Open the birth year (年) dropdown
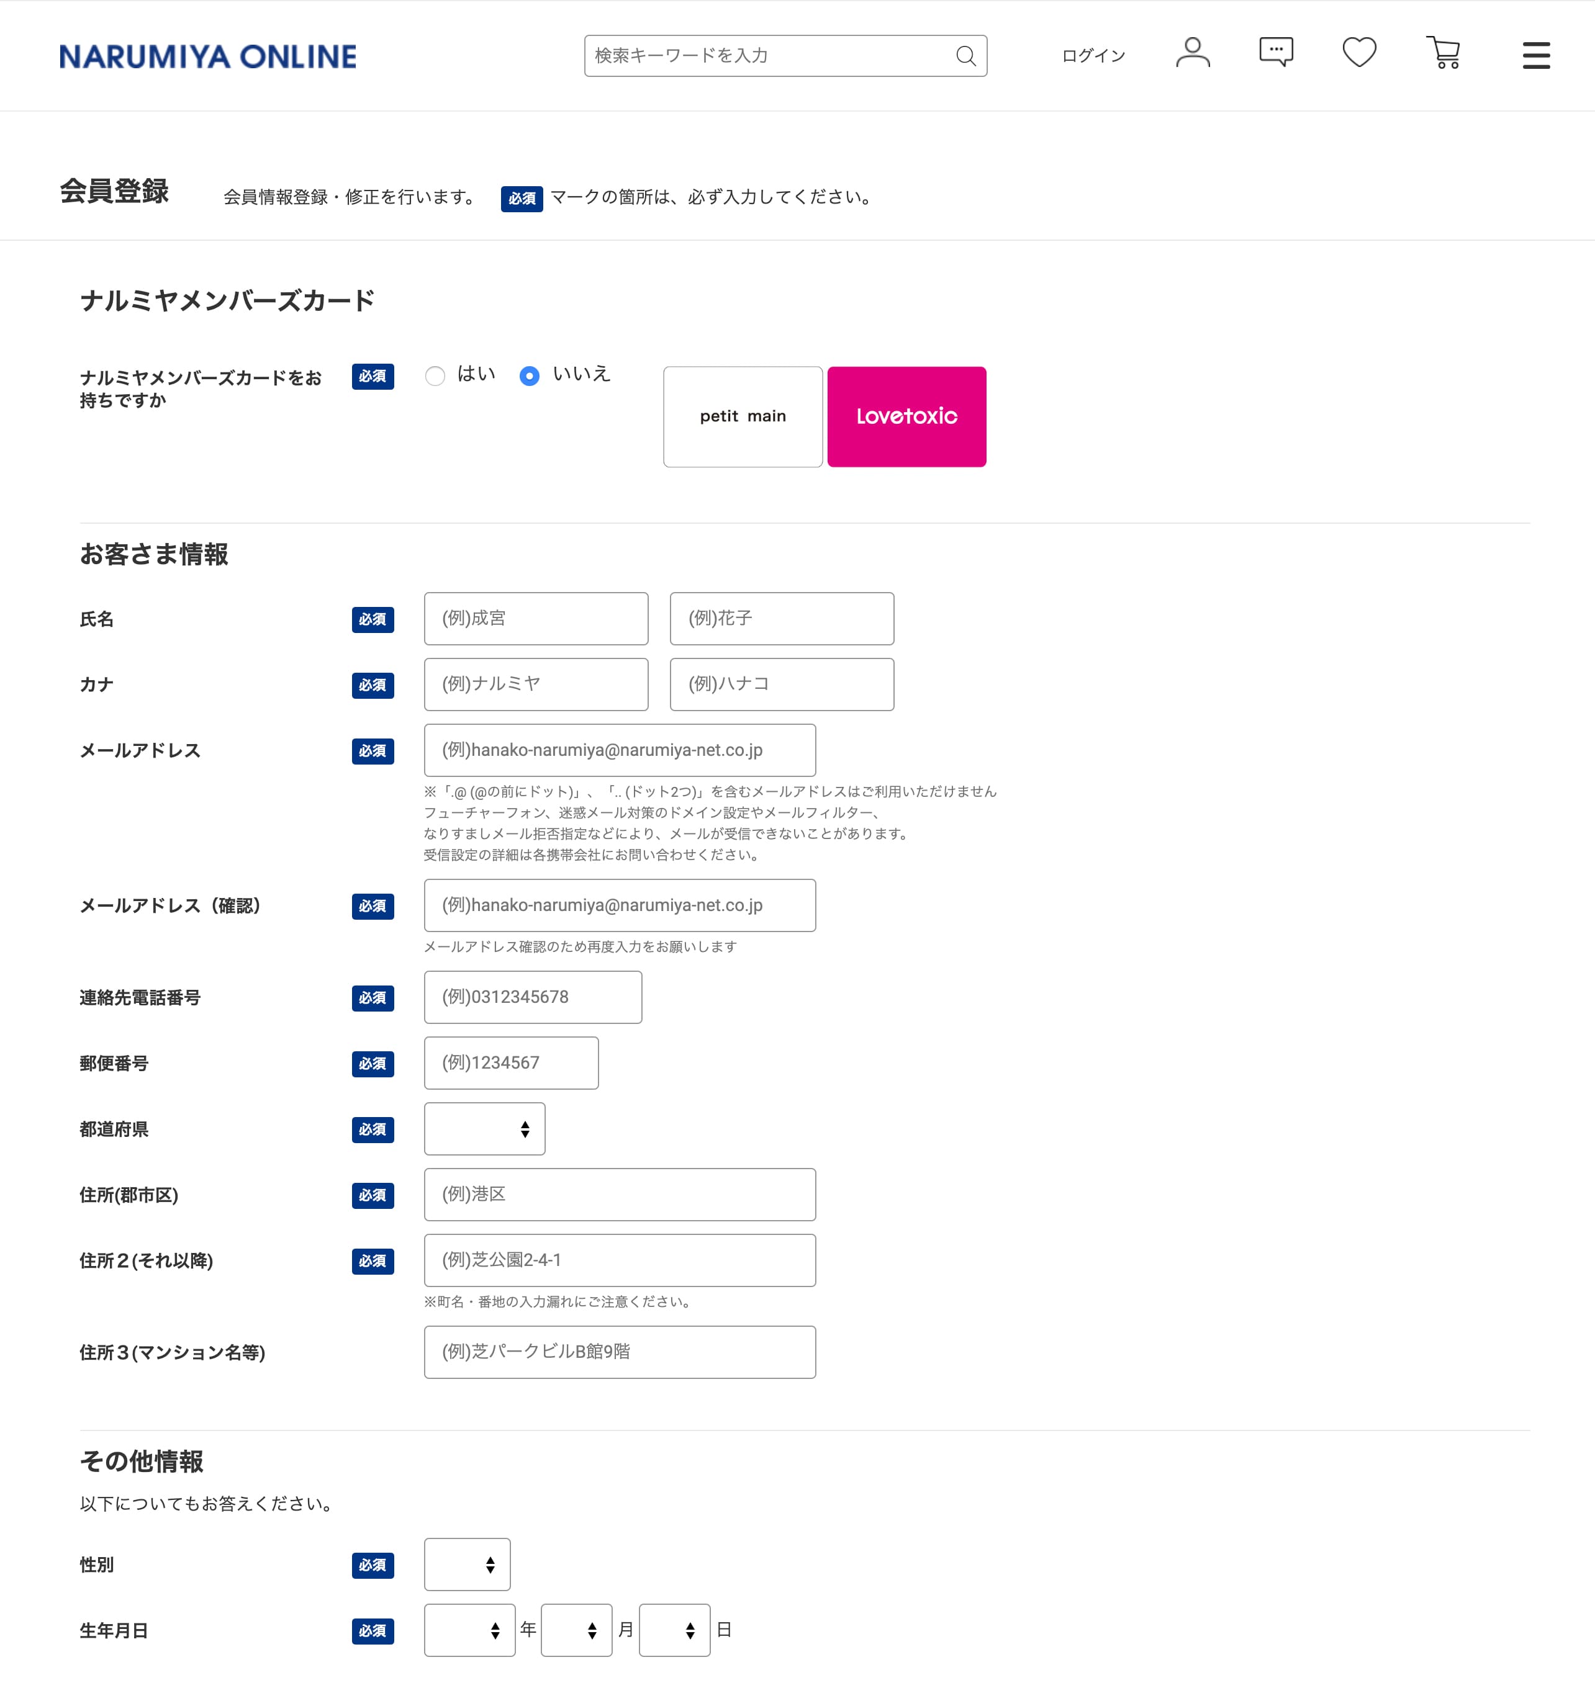Viewport: 1595px width, 1688px height. click(469, 1629)
